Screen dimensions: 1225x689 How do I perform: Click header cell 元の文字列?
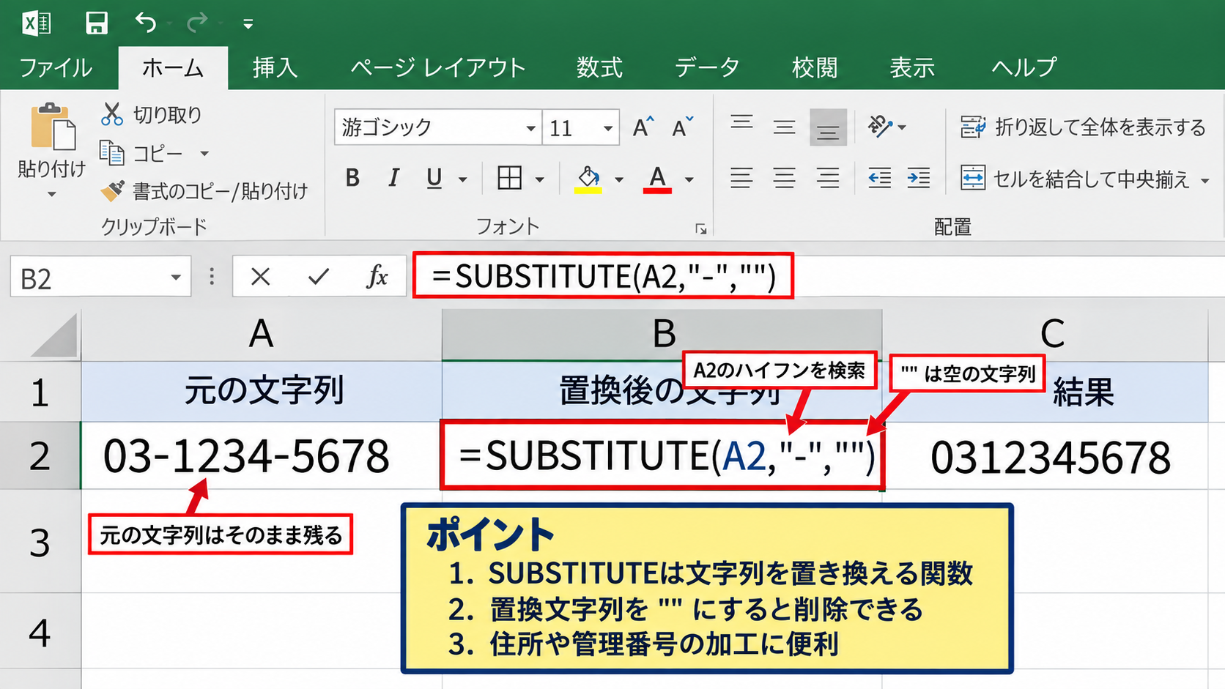click(x=262, y=391)
